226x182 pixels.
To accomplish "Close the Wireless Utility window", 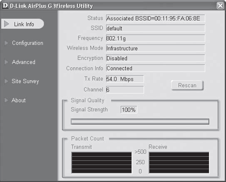I will 220,6.
